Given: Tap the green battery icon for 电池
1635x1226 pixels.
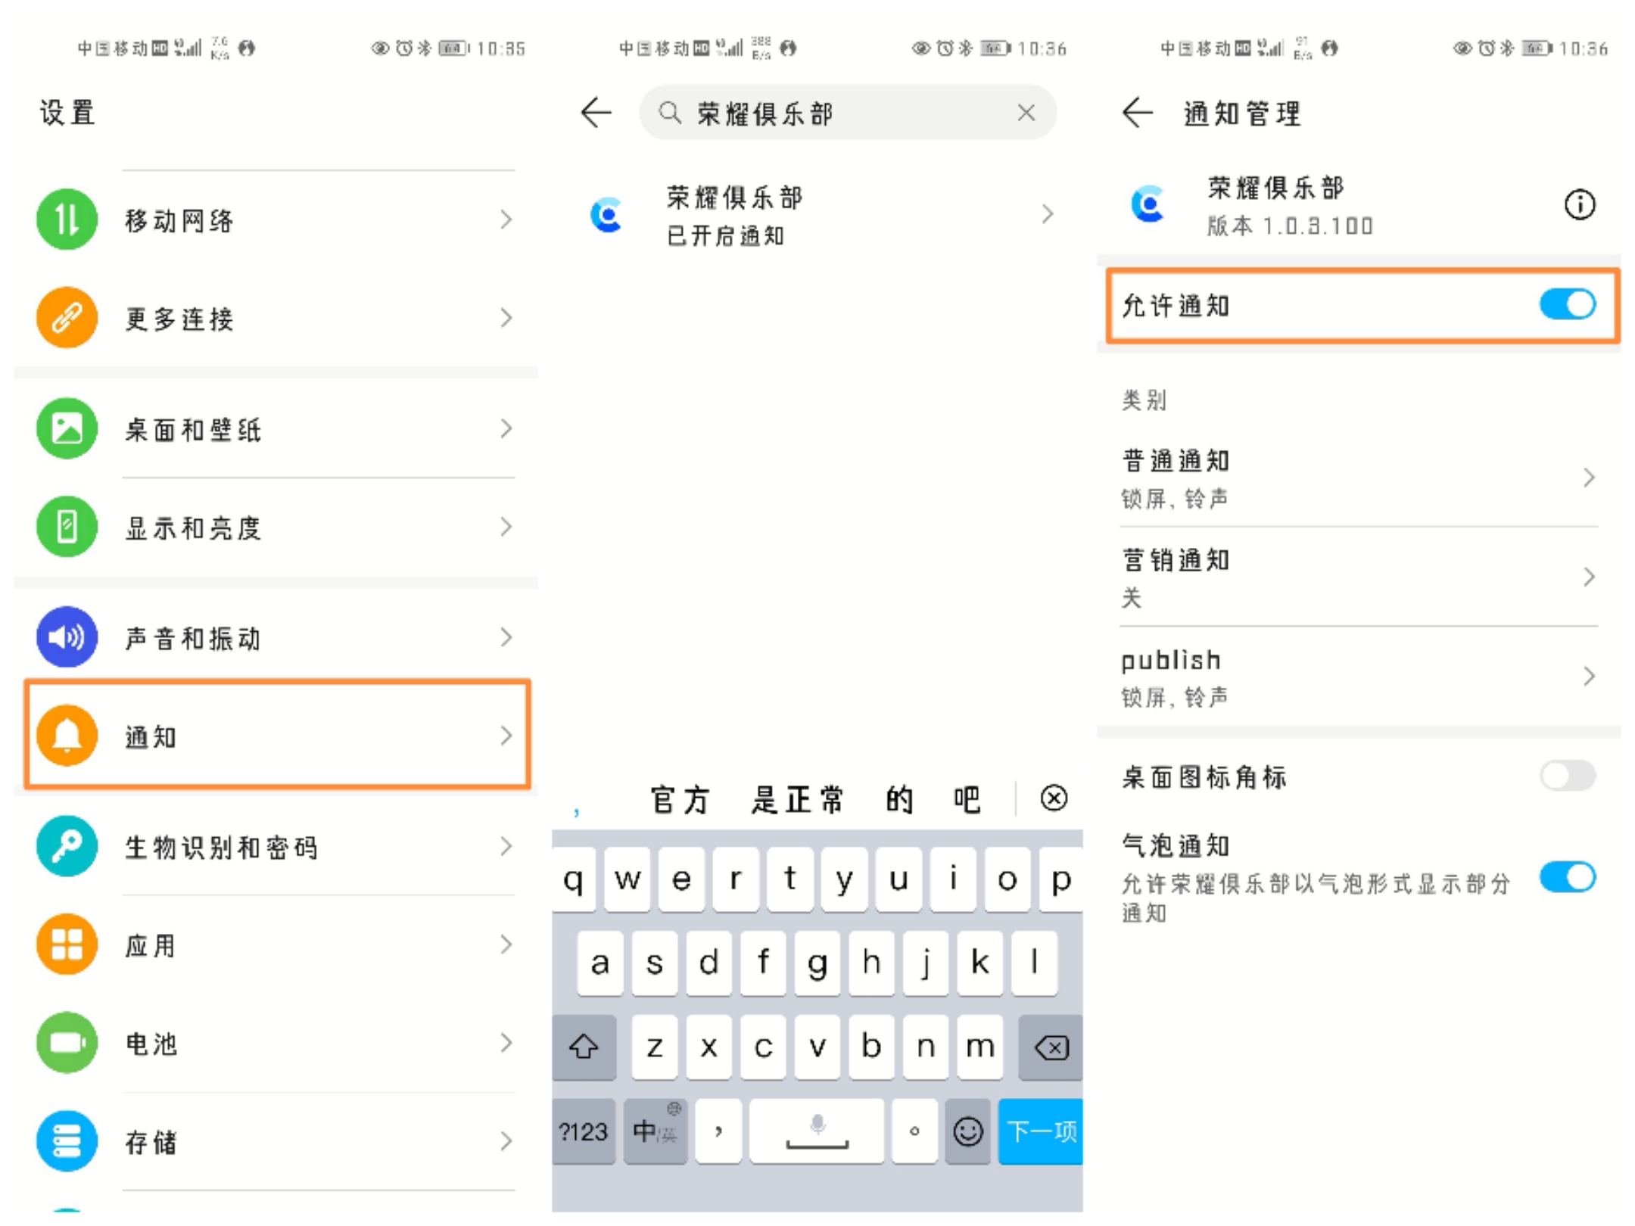Looking at the screenshot, I should click(x=67, y=1043).
